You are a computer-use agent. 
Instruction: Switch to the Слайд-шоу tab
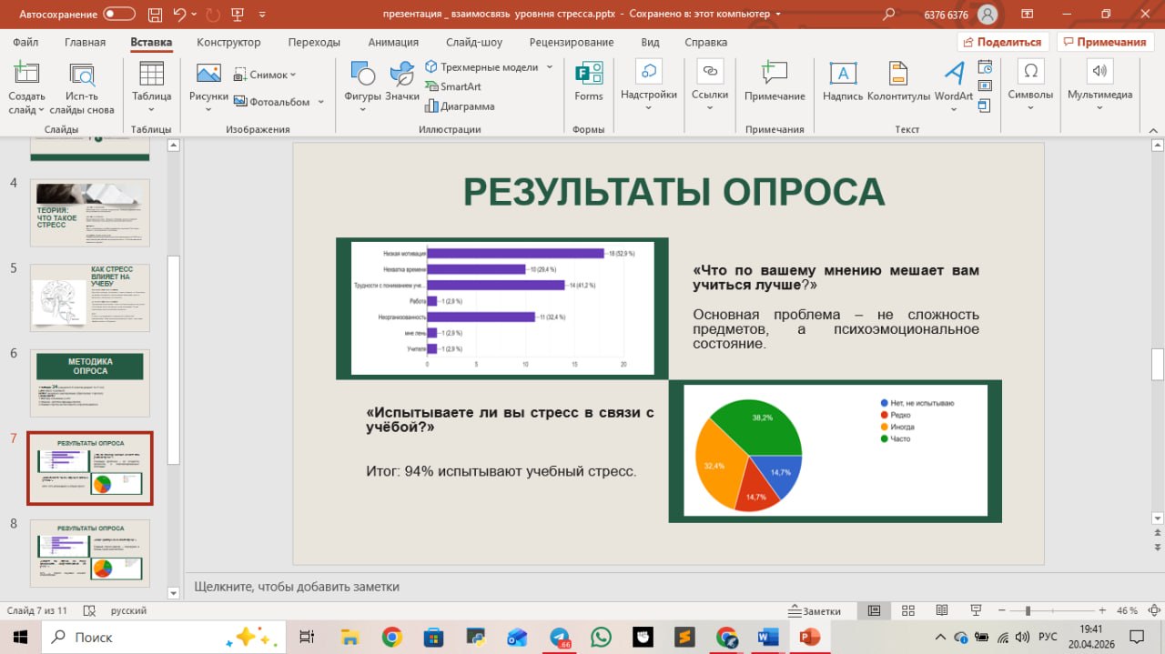pos(474,42)
